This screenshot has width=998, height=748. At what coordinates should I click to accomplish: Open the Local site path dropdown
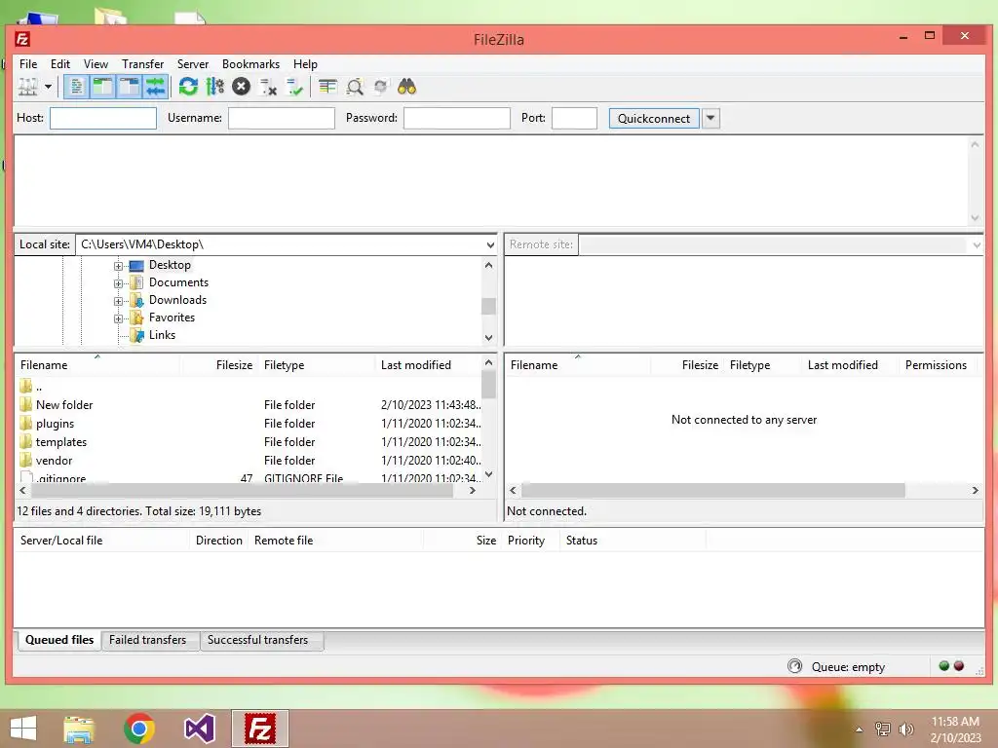tap(490, 244)
